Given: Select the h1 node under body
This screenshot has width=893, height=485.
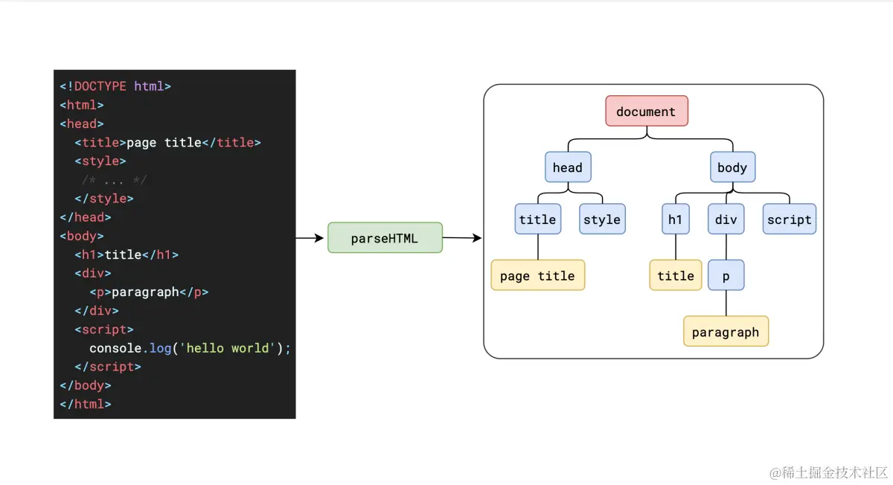Looking at the screenshot, I should 675,219.
